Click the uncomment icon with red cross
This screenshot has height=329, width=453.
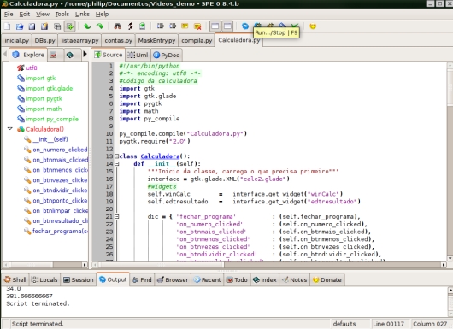click(x=197, y=26)
